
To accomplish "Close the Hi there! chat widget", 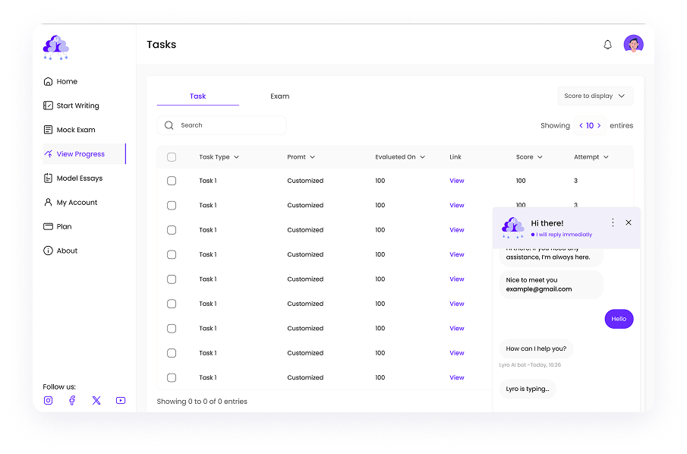I will point(629,222).
